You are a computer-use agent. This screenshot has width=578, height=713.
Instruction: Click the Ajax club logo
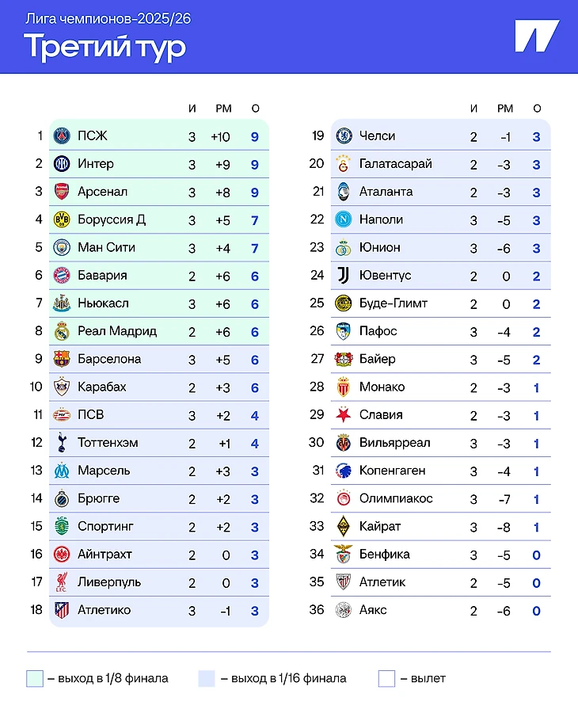point(344,610)
